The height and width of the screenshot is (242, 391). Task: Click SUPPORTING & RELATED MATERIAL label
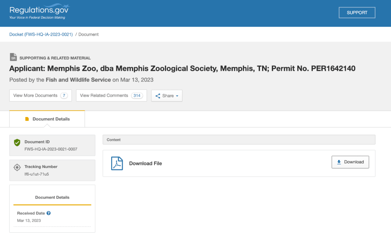pyautogui.click(x=55, y=58)
